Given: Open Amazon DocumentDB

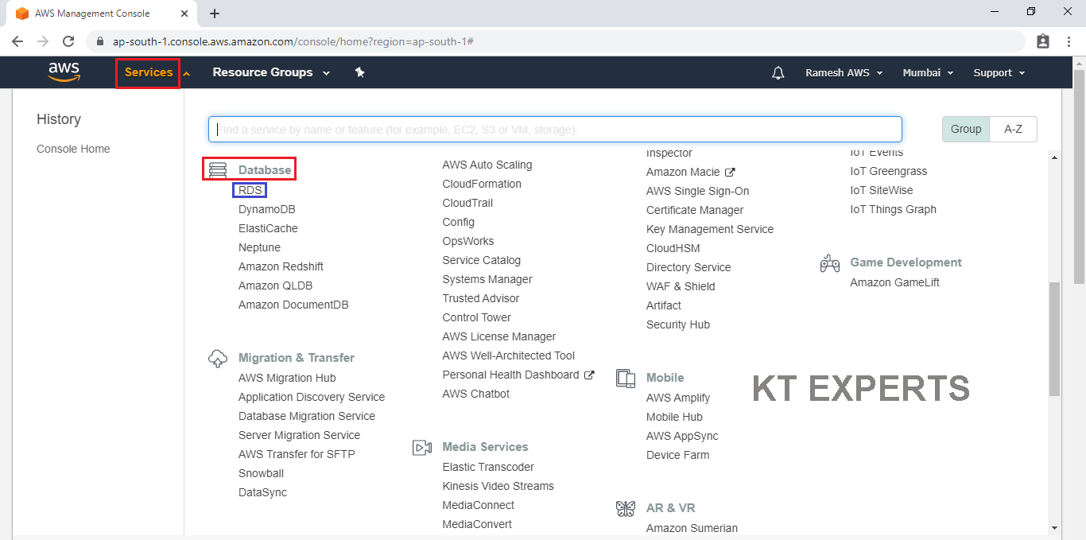Looking at the screenshot, I should coord(293,305).
